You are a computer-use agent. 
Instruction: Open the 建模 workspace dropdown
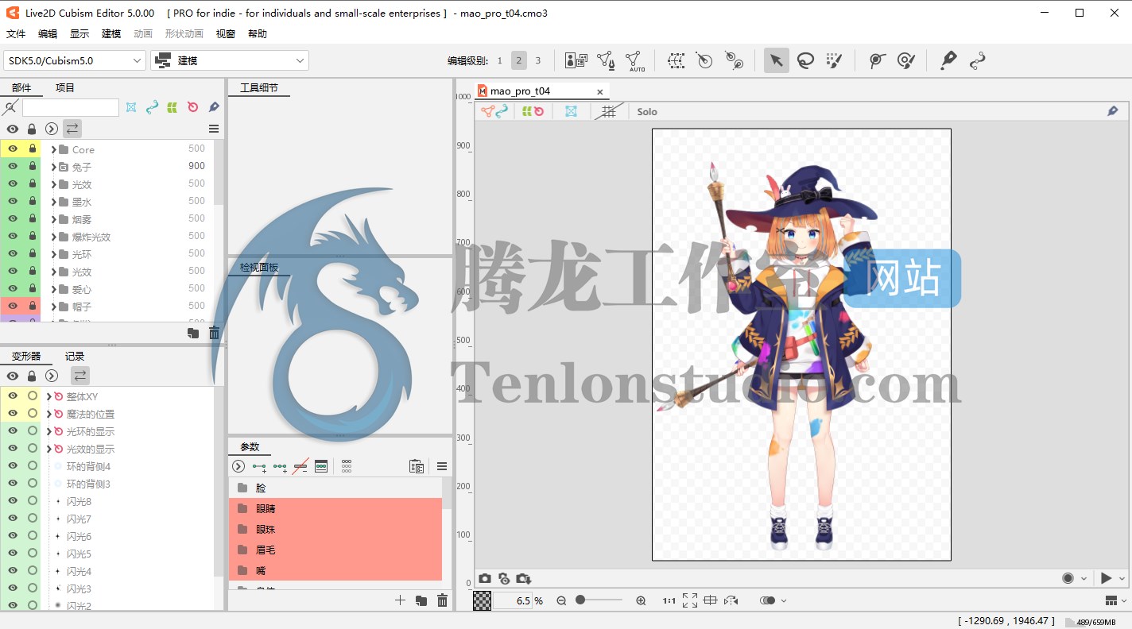click(230, 60)
